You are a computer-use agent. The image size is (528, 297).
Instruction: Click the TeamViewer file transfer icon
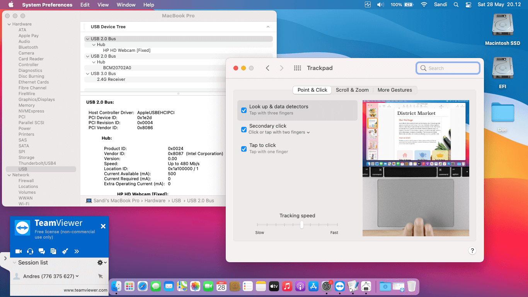[53, 251]
